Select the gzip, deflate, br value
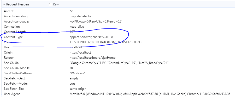 (80, 16)
